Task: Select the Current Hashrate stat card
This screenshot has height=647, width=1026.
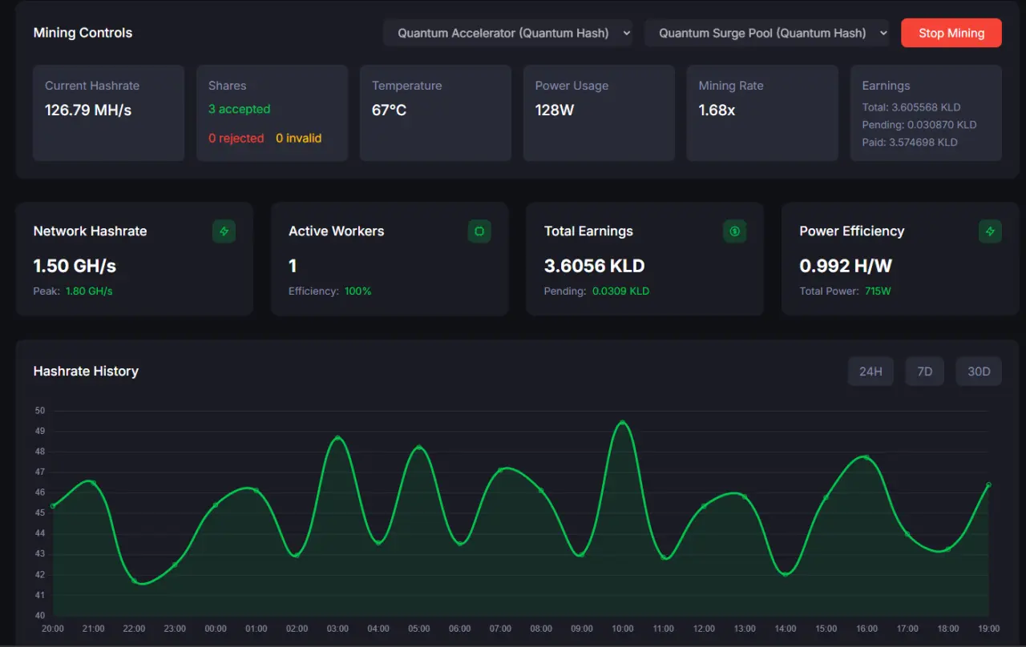Action: pyautogui.click(x=108, y=113)
